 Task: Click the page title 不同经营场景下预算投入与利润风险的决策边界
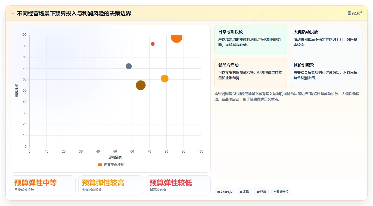coord(74,13)
